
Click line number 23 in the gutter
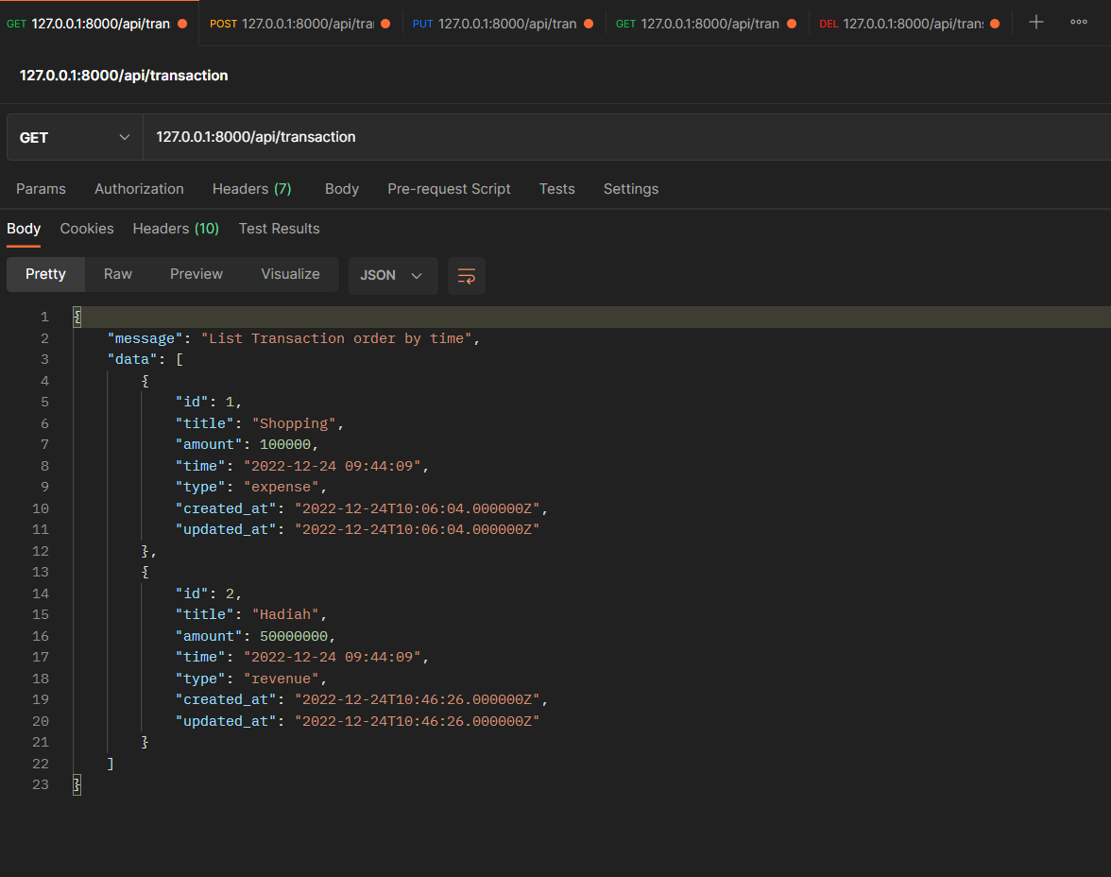point(41,784)
